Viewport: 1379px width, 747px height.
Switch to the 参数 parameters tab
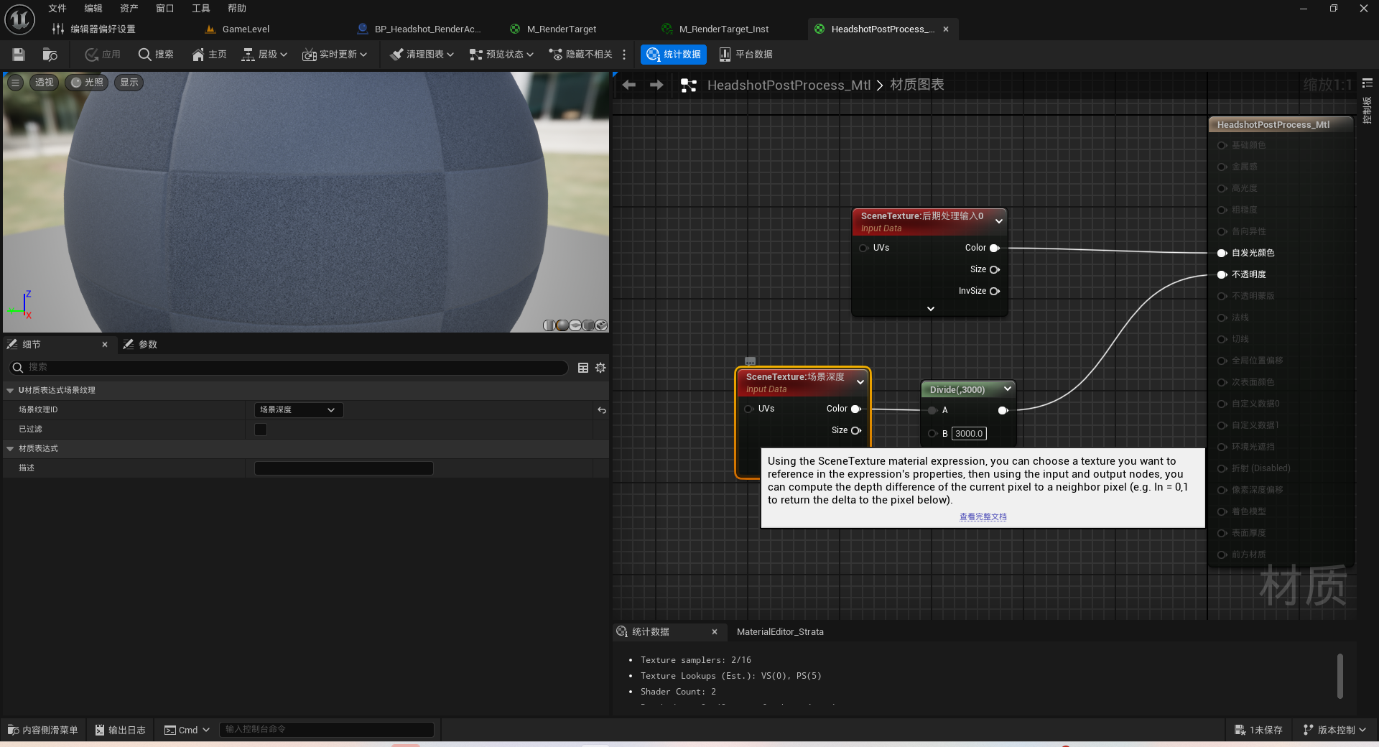[x=140, y=345]
